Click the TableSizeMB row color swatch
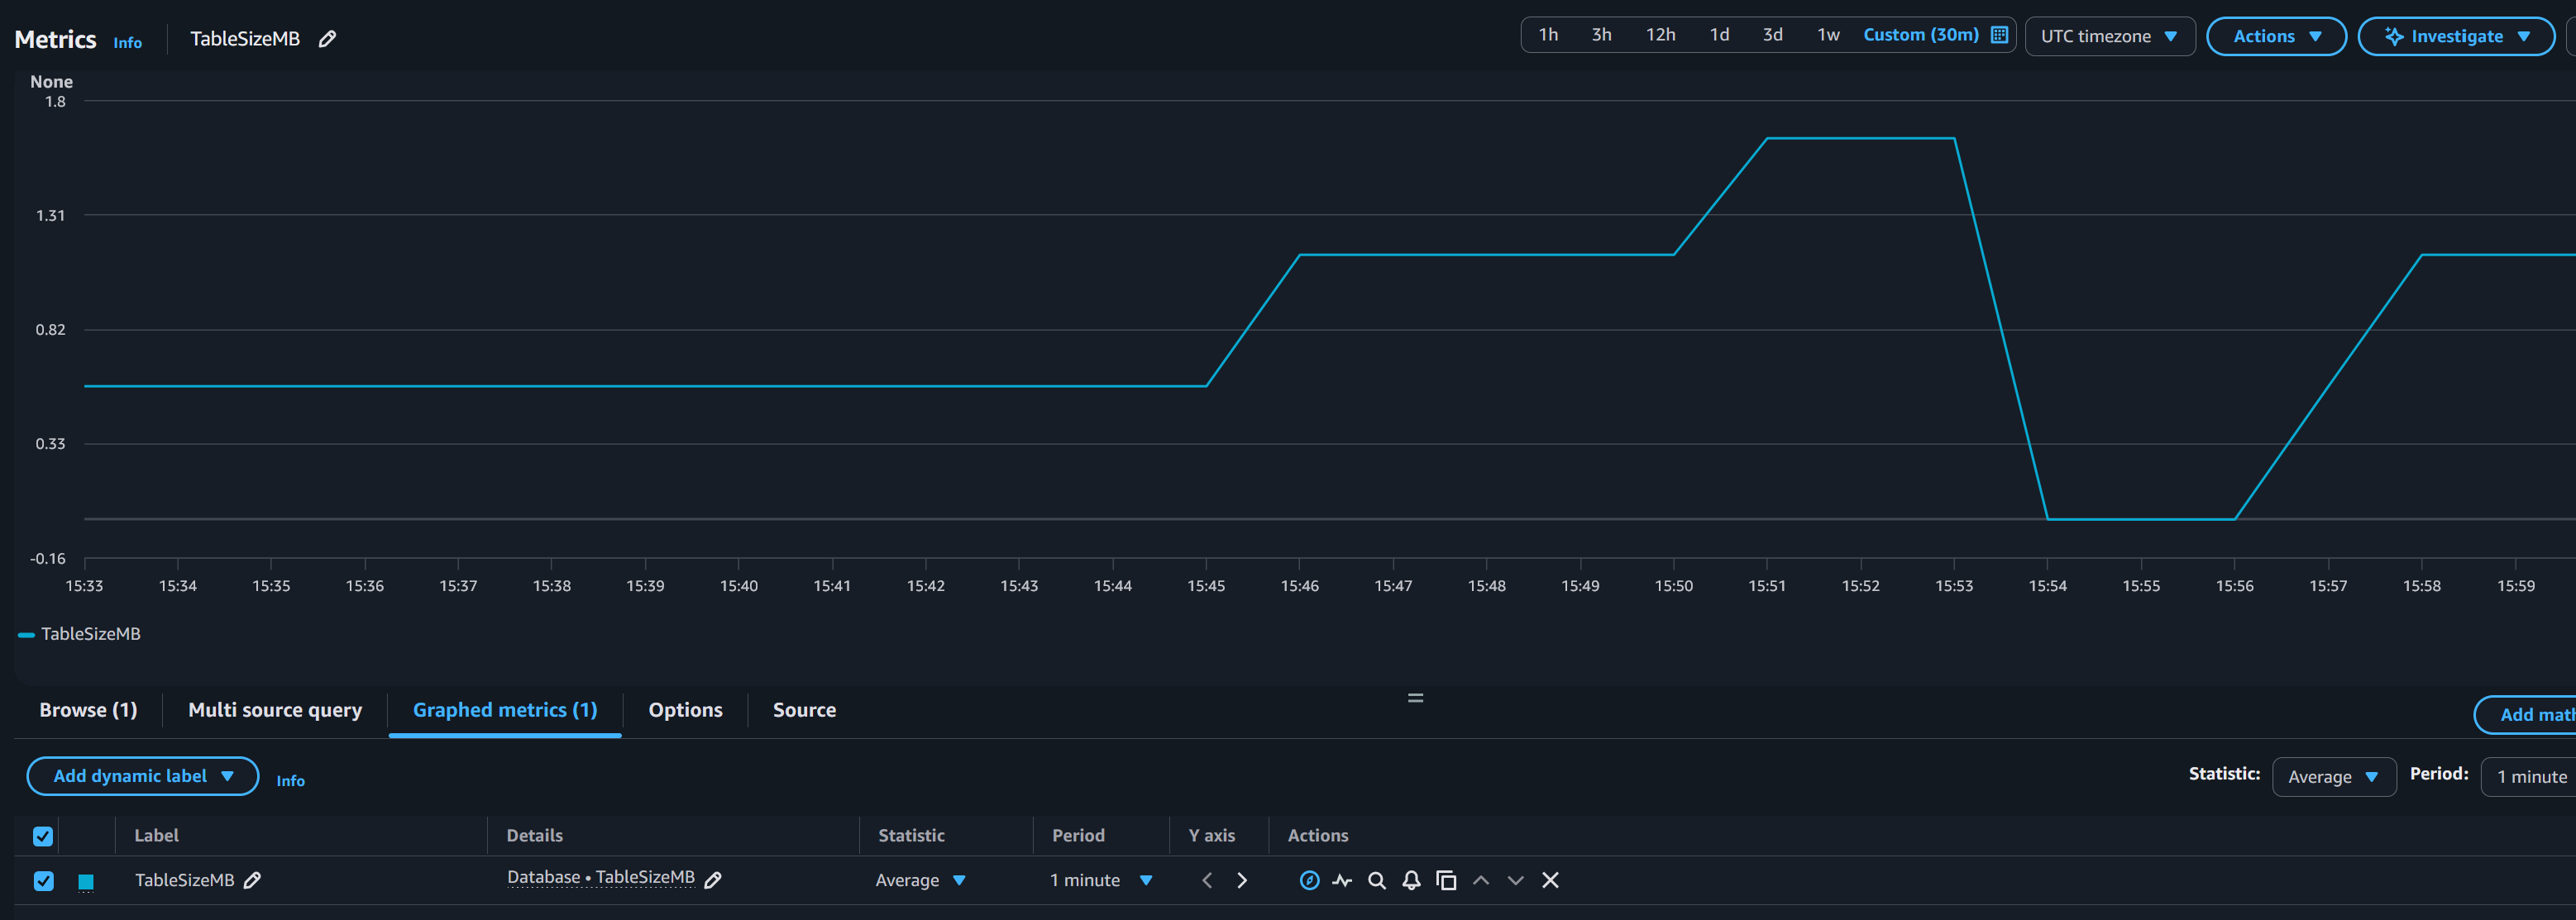This screenshot has width=2576, height=920. click(86, 881)
